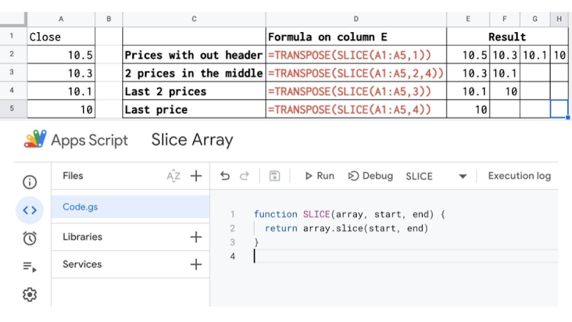The width and height of the screenshot is (572, 322).
Task: Click the save project floppy icon
Action: point(274,176)
